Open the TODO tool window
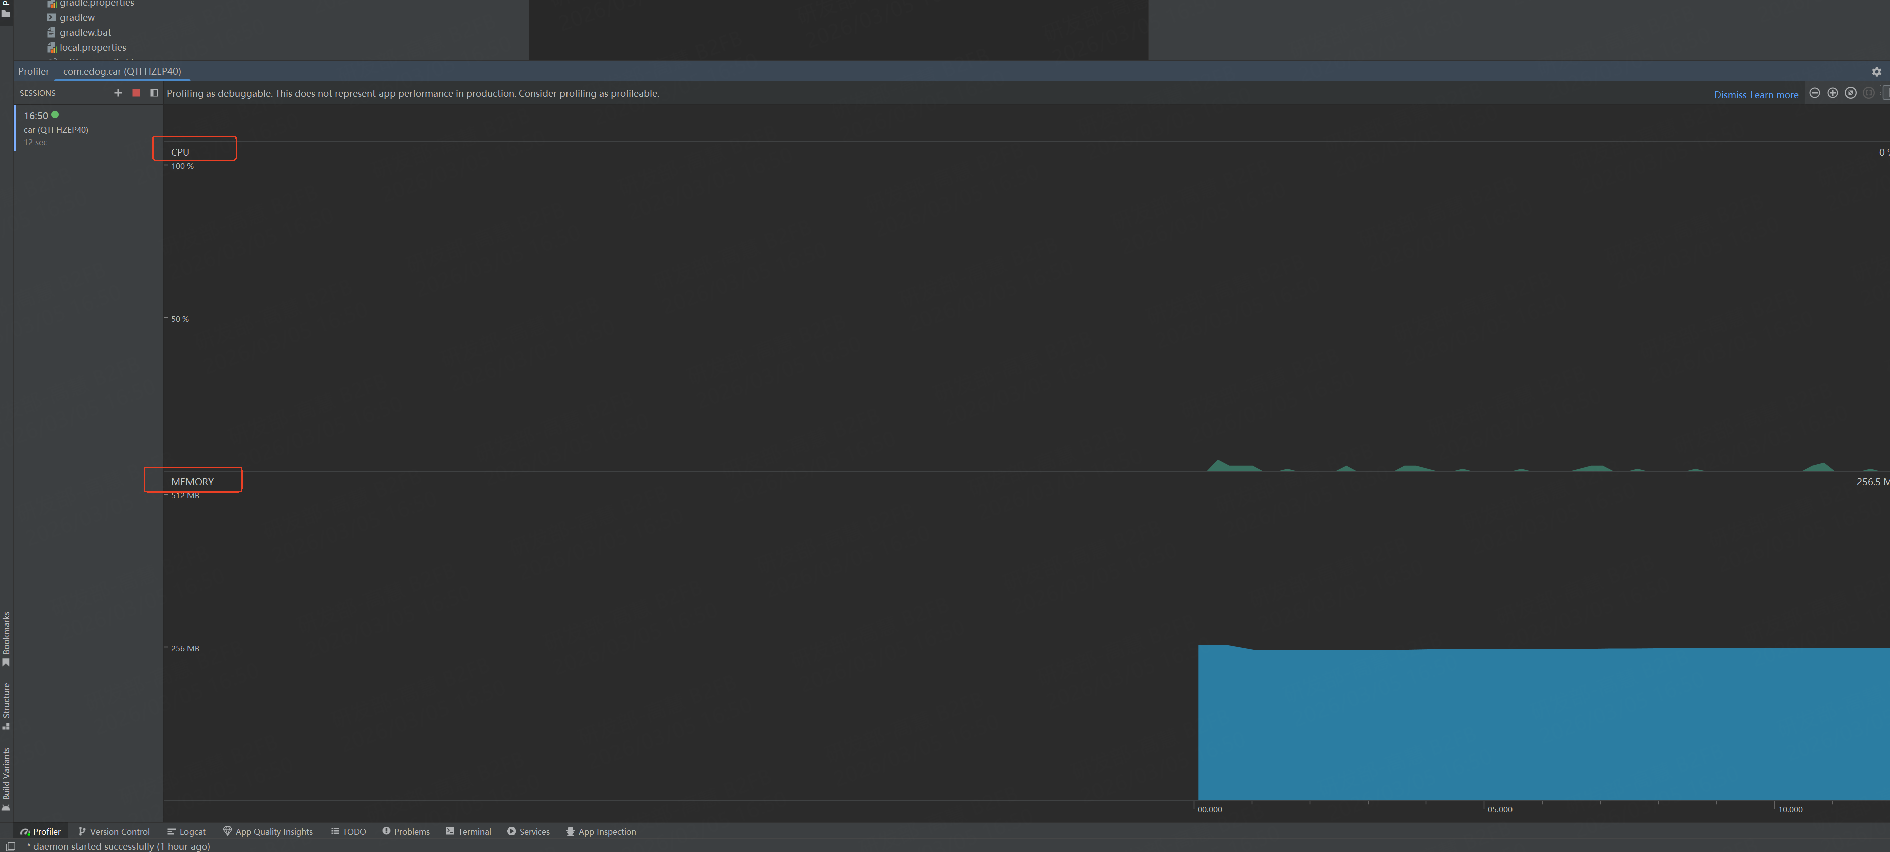1890x852 pixels. point(348,832)
